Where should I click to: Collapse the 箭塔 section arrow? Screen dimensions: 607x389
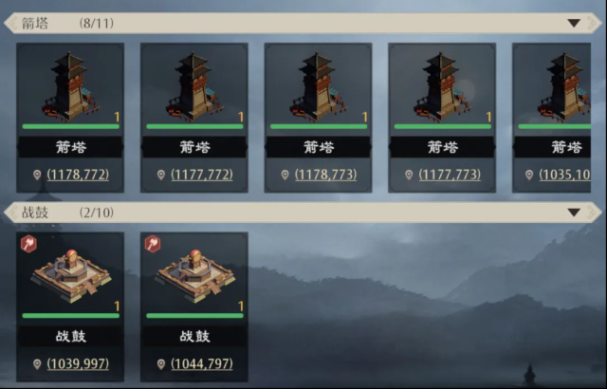click(574, 23)
